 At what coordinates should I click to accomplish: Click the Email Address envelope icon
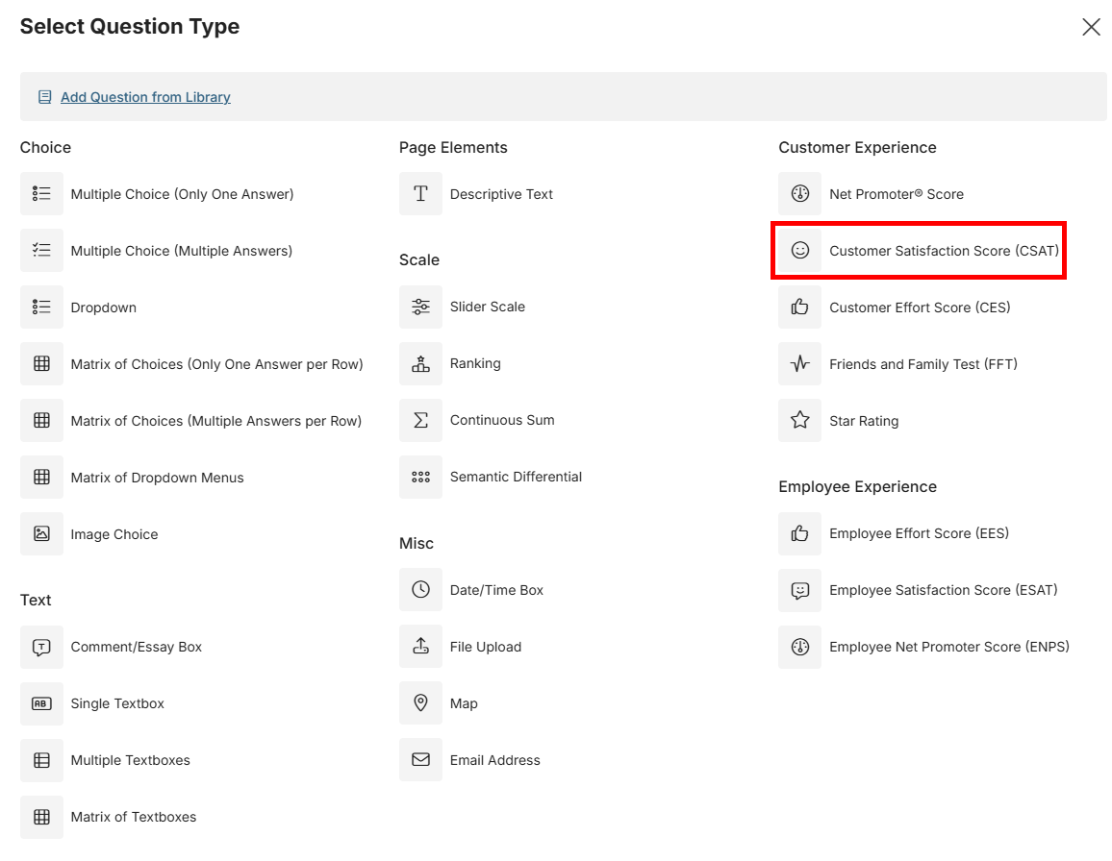click(x=420, y=760)
